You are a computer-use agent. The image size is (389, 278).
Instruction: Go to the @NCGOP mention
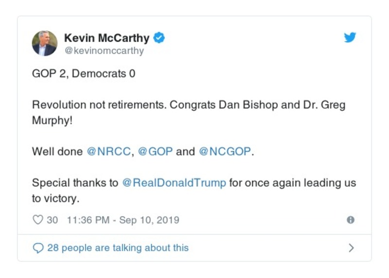click(225, 151)
